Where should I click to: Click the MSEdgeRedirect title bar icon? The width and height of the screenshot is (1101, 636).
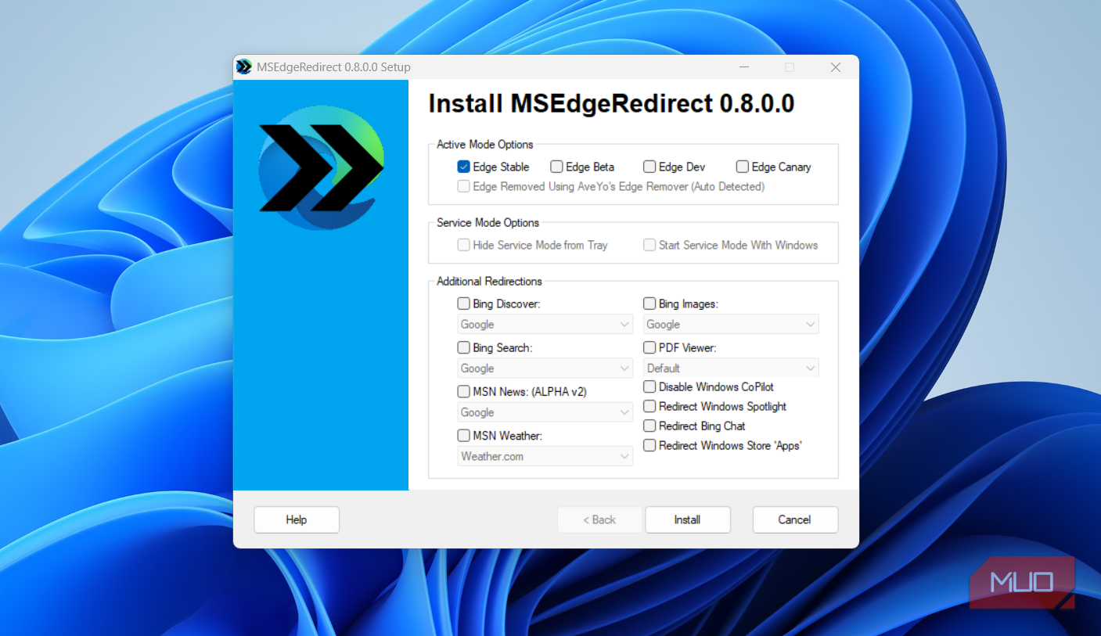click(x=244, y=67)
